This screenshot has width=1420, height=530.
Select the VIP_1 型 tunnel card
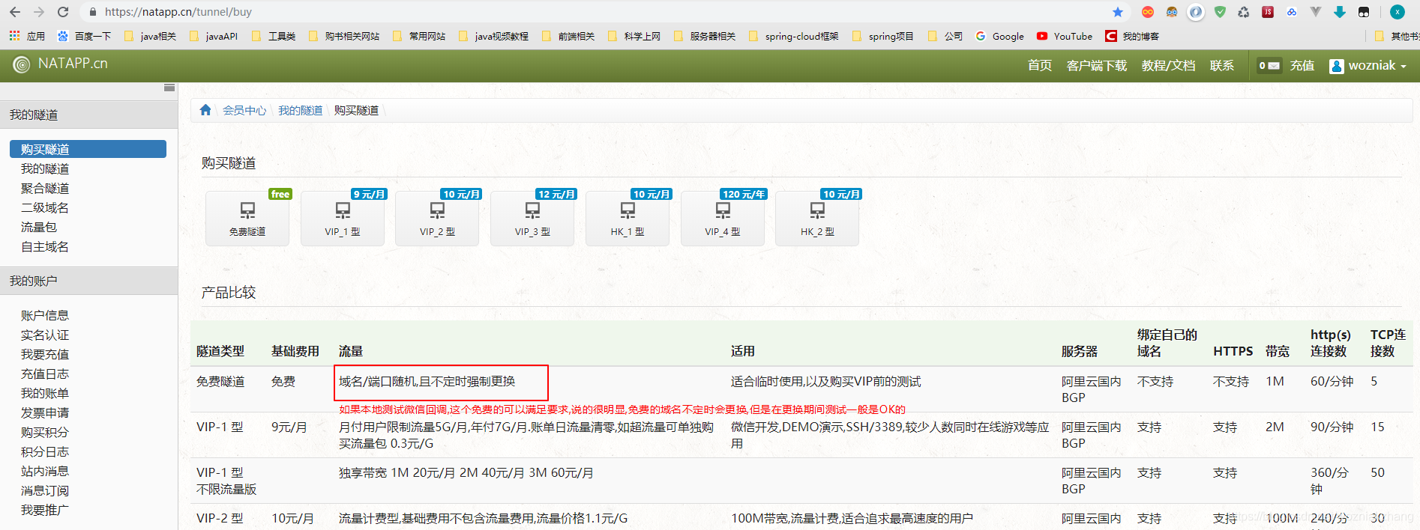tap(343, 218)
